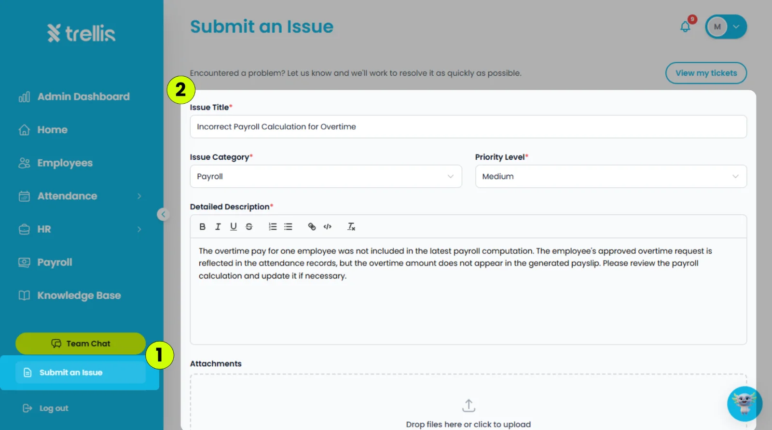
Task: Click the trellis logo
Action: coord(81,33)
